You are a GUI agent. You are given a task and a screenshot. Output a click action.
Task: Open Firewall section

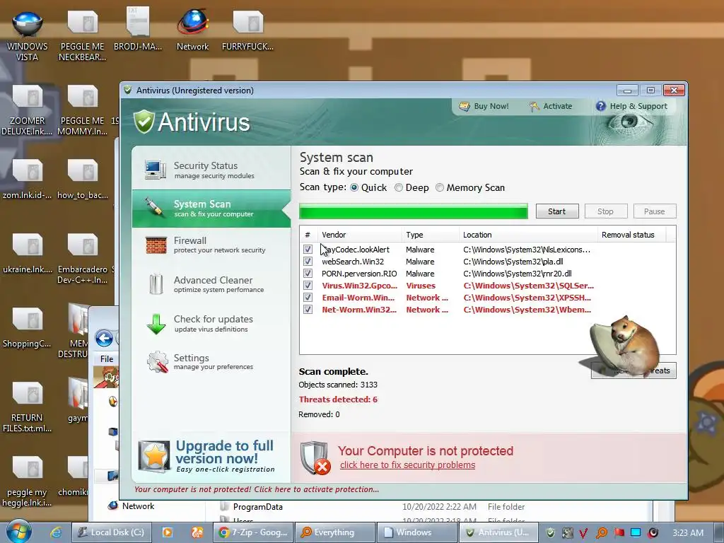pyautogui.click(x=211, y=245)
